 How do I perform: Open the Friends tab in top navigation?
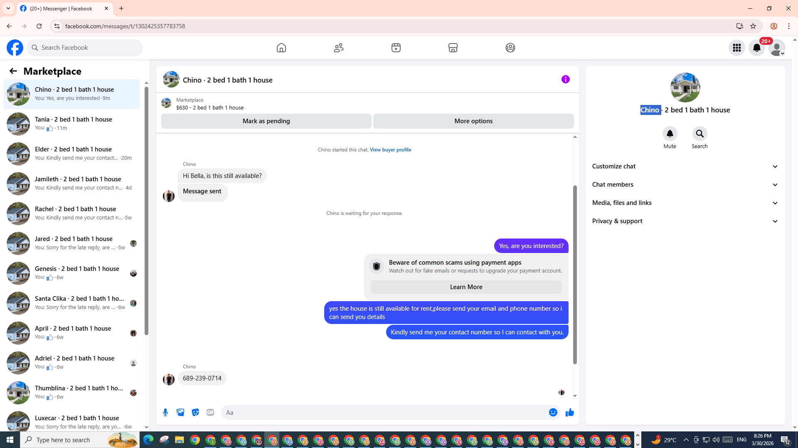[339, 48]
